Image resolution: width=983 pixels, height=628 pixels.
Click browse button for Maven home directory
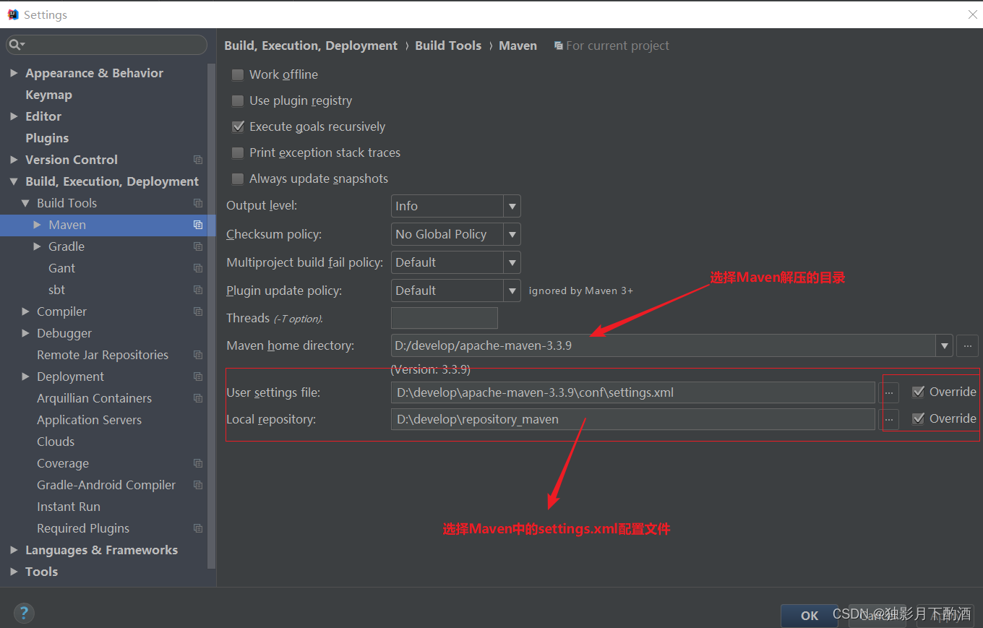(x=967, y=345)
